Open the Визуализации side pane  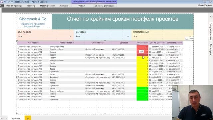211,31
